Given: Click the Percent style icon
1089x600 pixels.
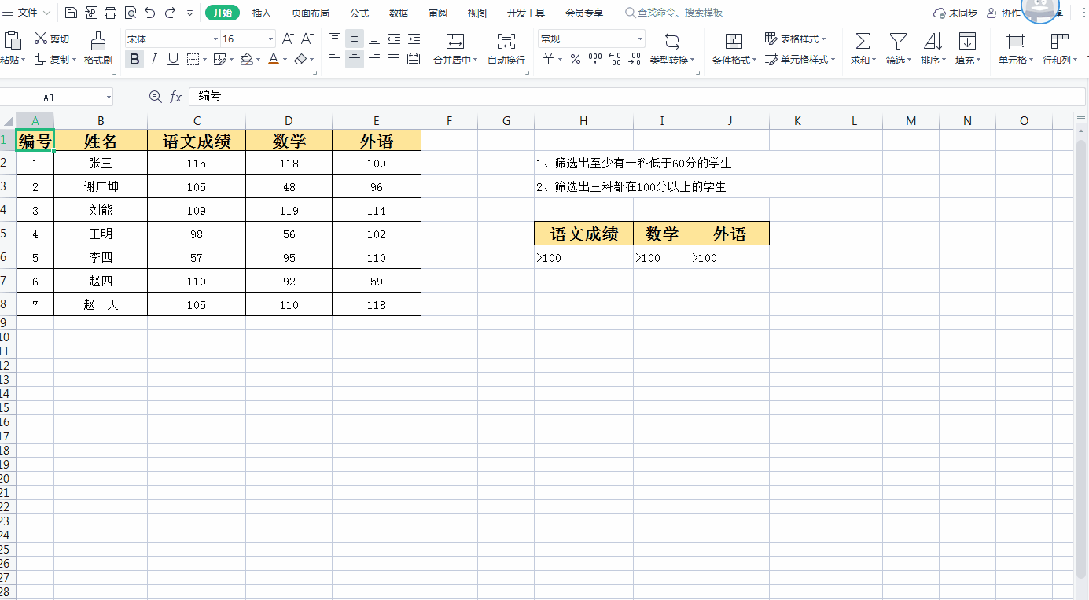Looking at the screenshot, I should 576,59.
